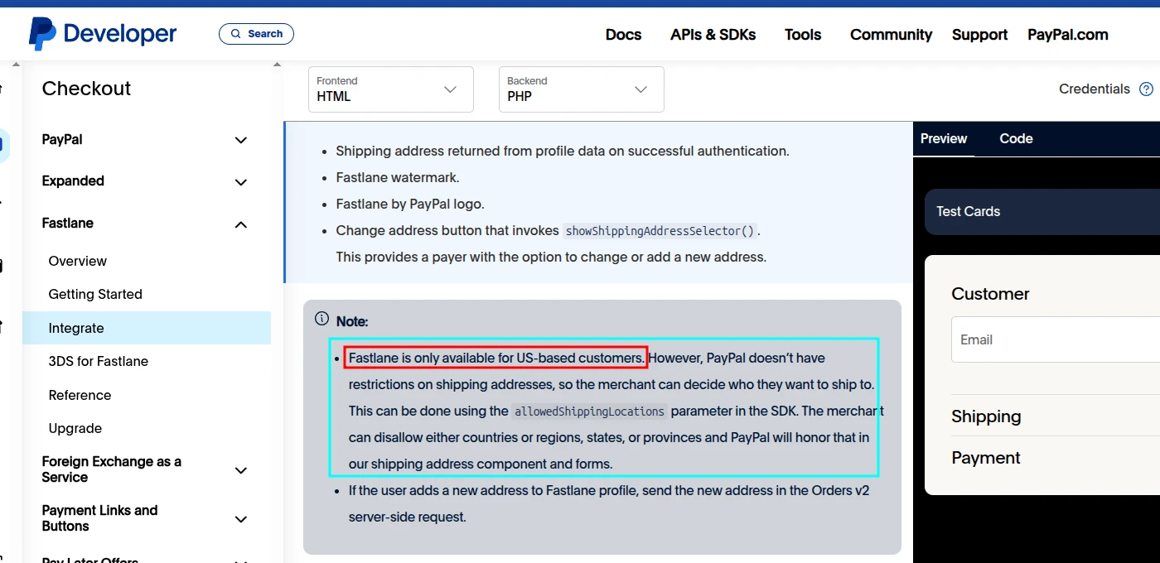Open the Getting Started page

[95, 294]
